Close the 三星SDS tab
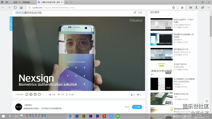This screenshot has width=212, height=119. point(62,2)
